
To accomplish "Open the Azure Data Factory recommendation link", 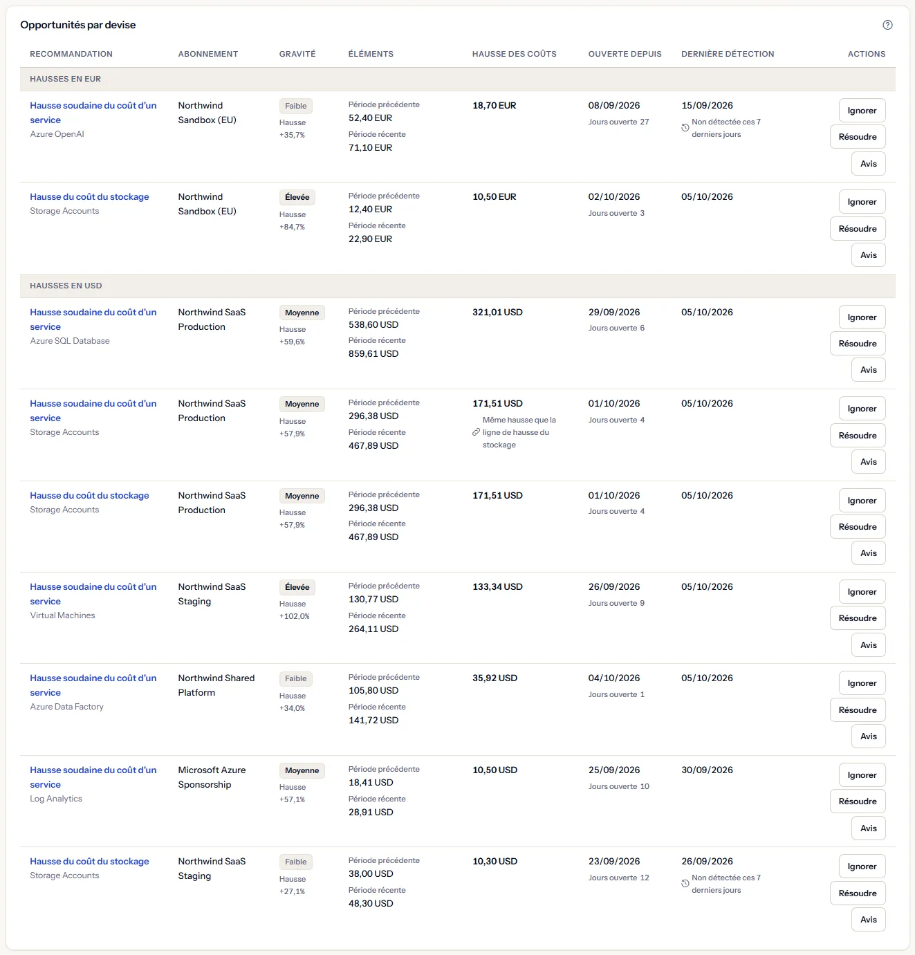I will click(x=93, y=685).
